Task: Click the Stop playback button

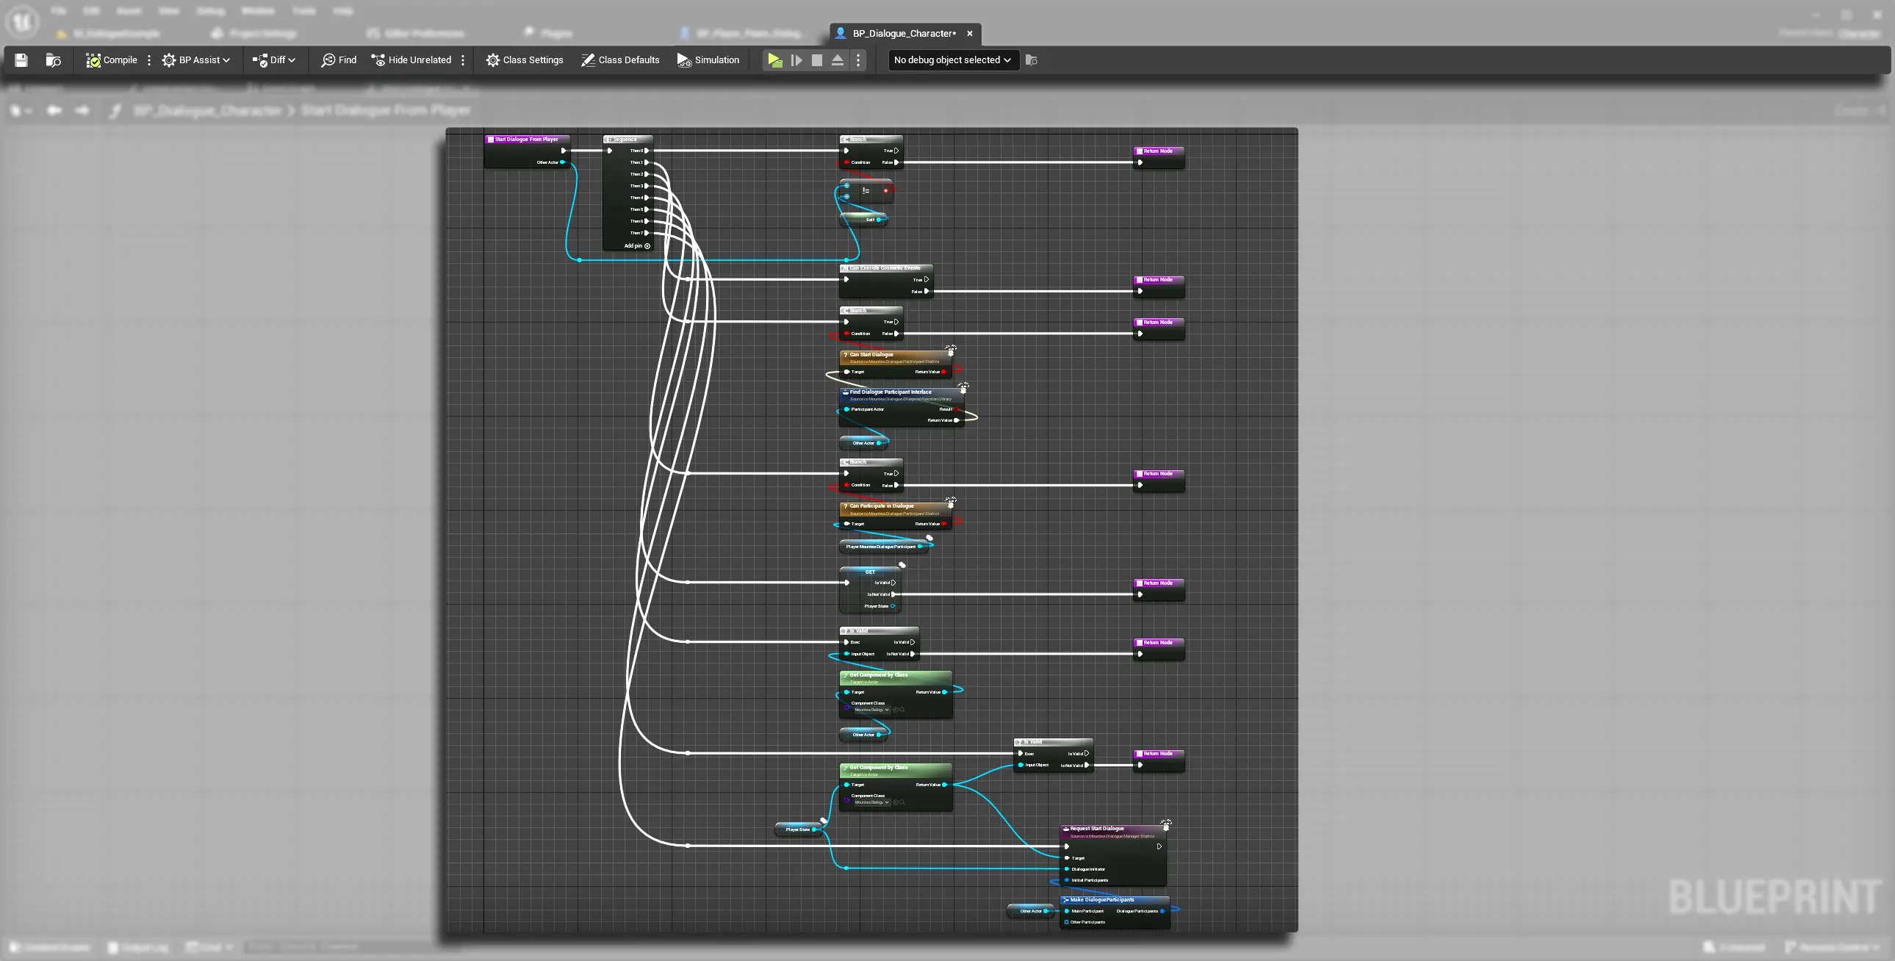Action: (816, 60)
